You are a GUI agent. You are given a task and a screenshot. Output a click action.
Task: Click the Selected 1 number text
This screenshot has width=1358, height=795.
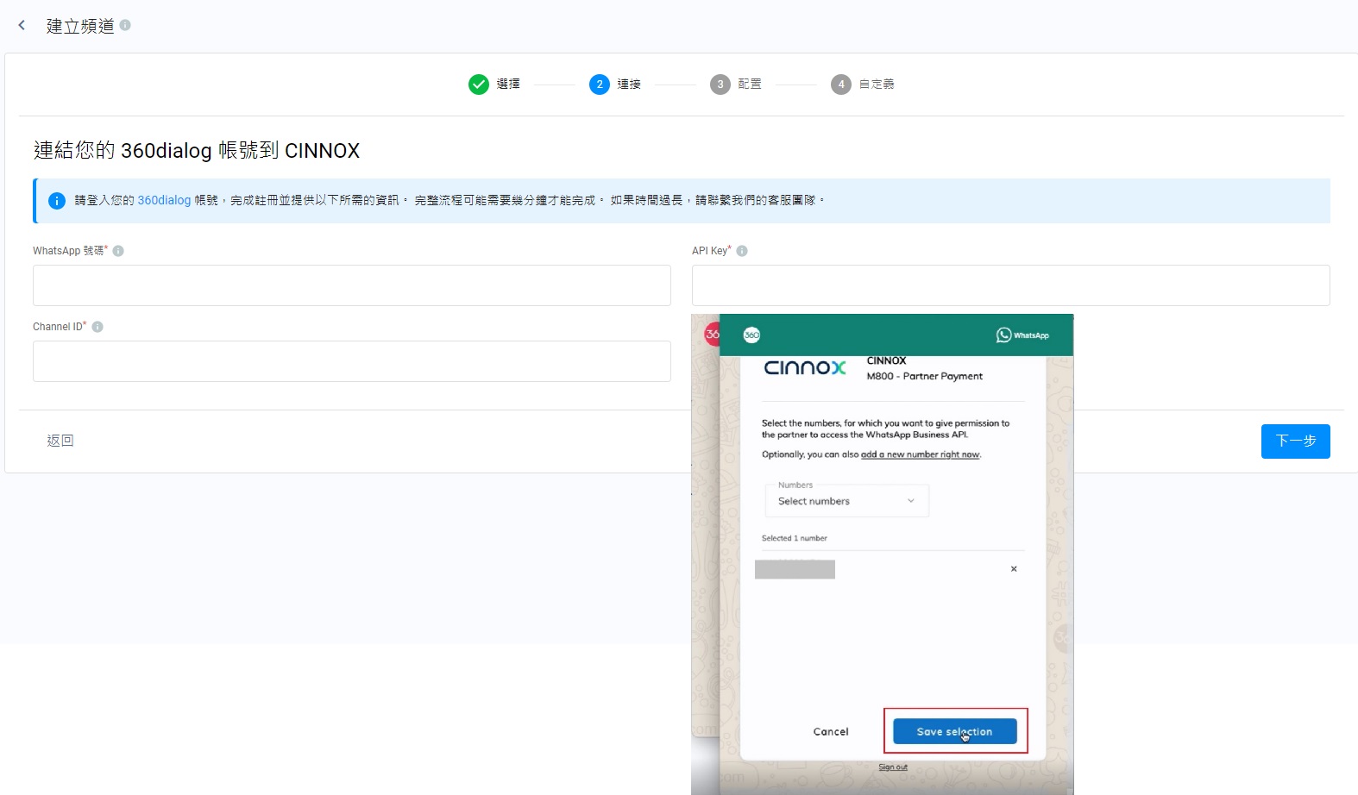point(795,538)
